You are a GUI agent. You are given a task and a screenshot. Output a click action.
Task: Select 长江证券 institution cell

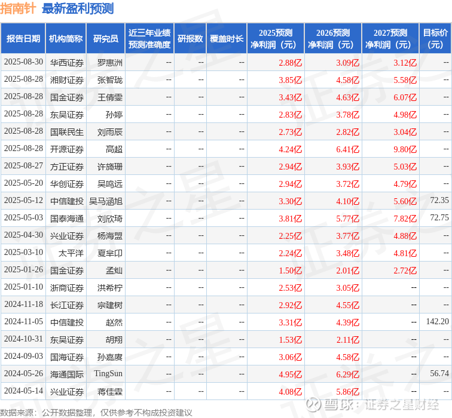67,305
